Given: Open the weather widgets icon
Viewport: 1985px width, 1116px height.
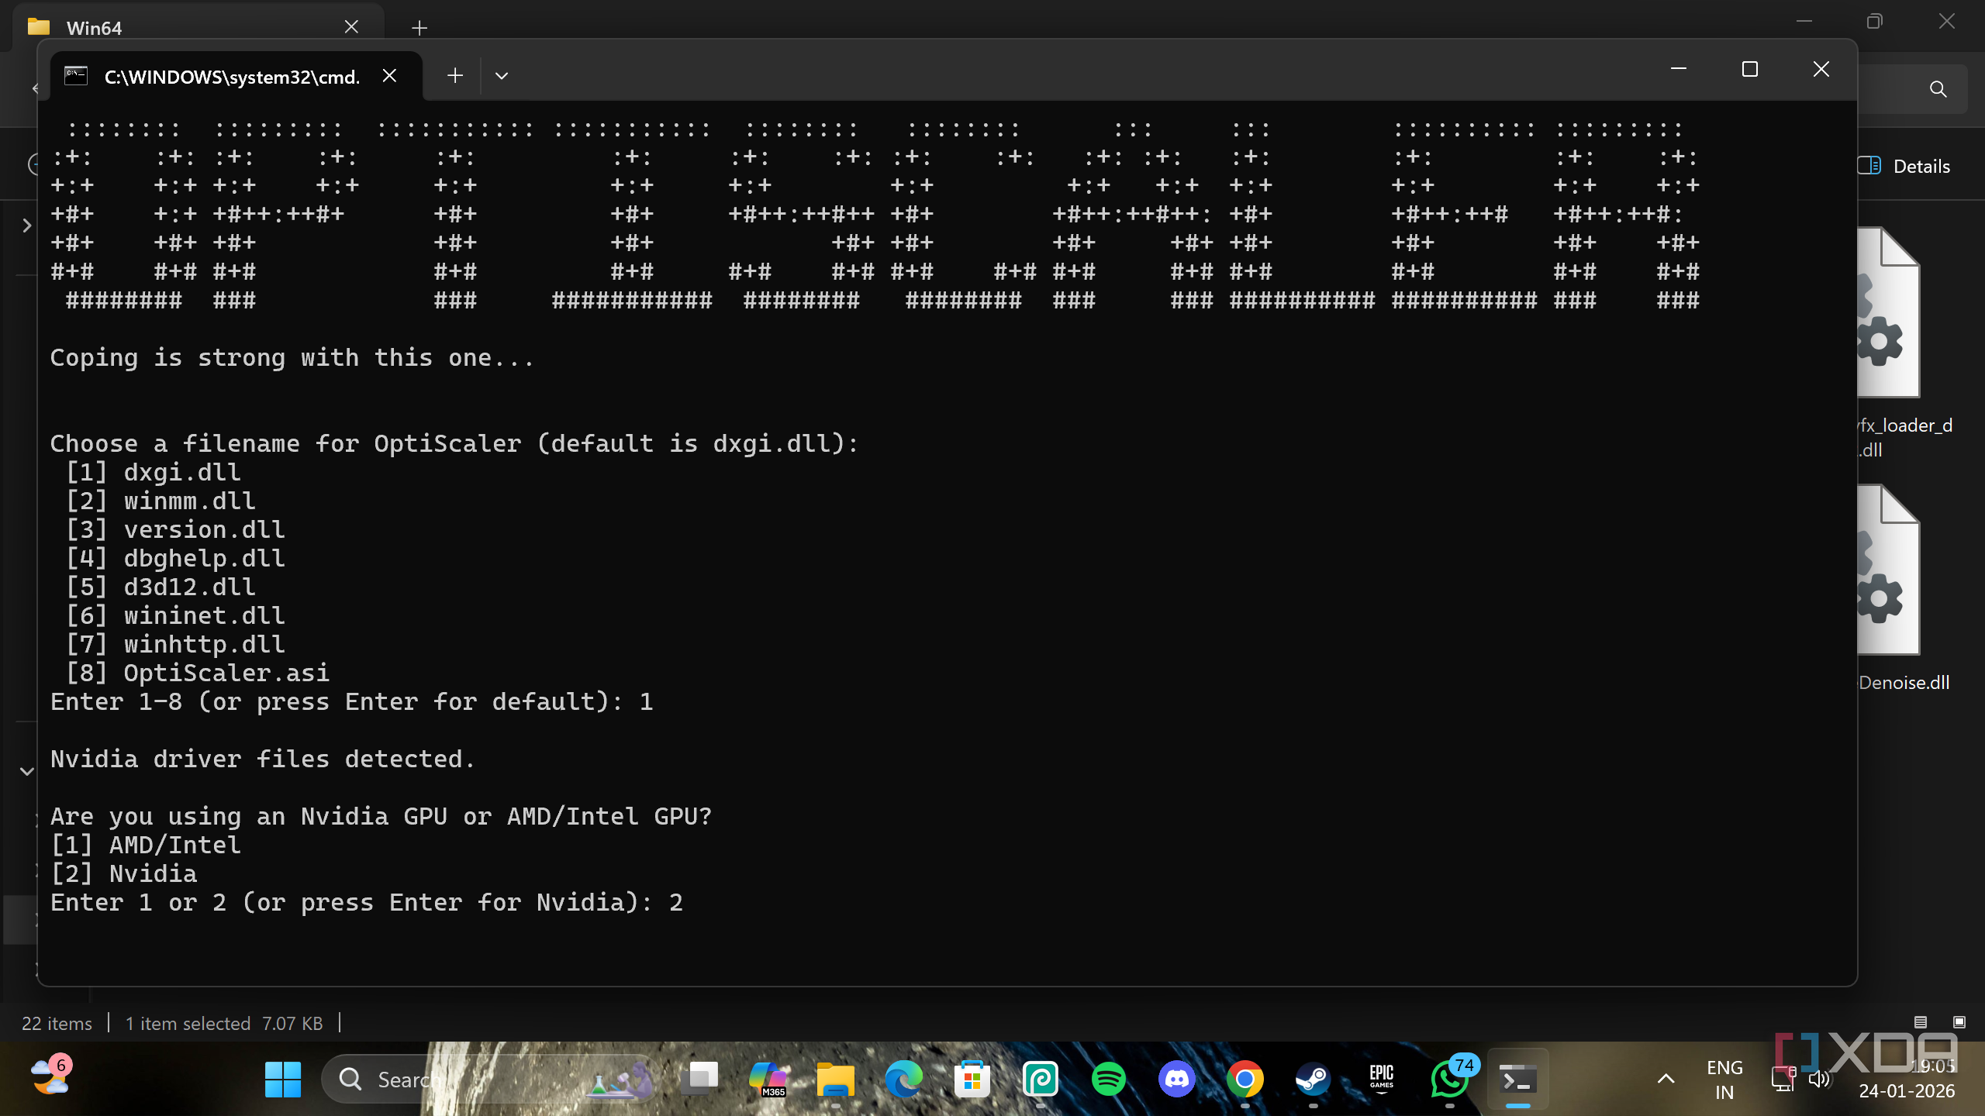Looking at the screenshot, I should tap(50, 1076).
